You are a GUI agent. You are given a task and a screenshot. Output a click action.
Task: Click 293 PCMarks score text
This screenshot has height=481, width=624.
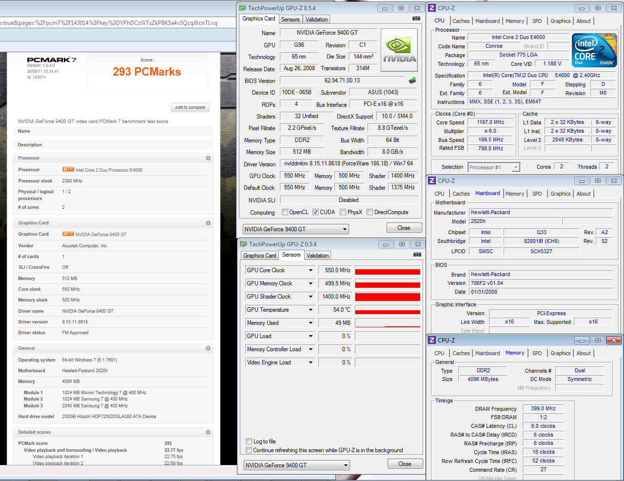(147, 72)
